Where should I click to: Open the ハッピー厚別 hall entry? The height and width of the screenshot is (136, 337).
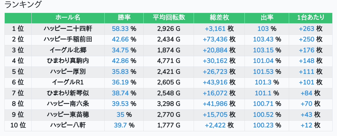click(68, 72)
